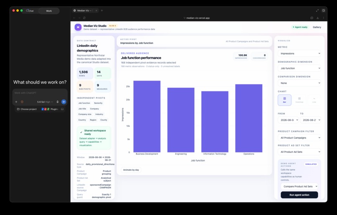Open the Demographic Dimension Job function dropdown
The width and height of the screenshot is (337, 215).
click(x=299, y=68)
